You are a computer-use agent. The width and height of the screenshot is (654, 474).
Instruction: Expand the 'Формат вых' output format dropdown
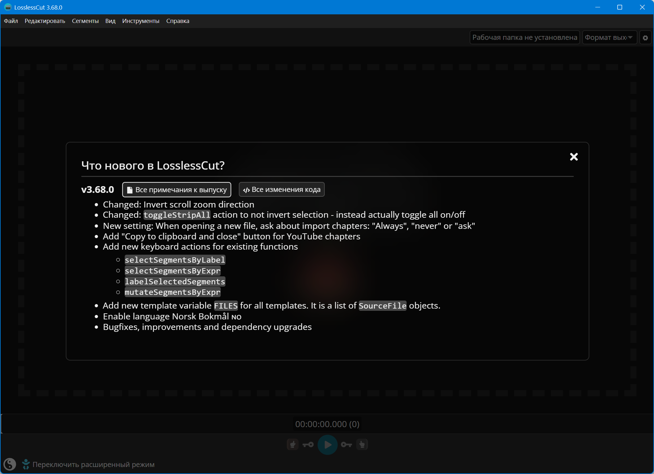(609, 38)
